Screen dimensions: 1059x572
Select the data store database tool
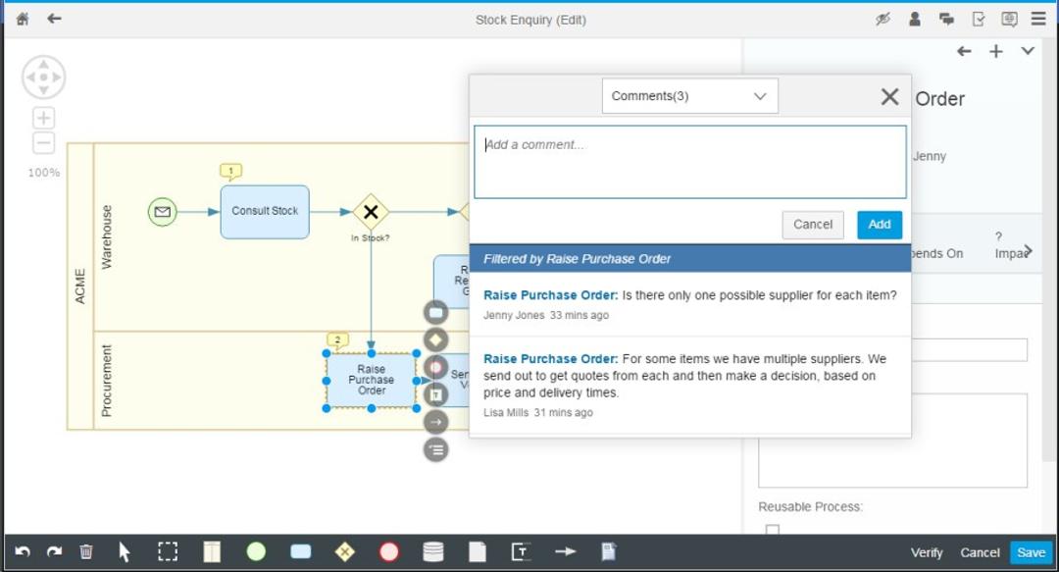point(432,552)
